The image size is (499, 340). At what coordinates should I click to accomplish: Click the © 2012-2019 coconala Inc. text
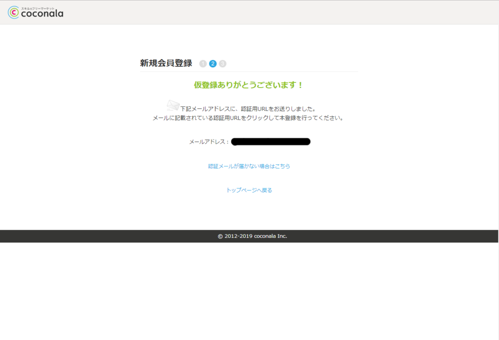(252, 236)
